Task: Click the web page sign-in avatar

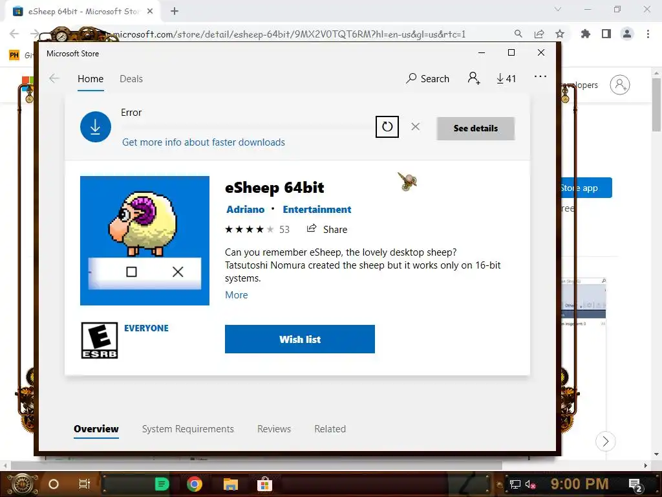Action: [x=620, y=85]
